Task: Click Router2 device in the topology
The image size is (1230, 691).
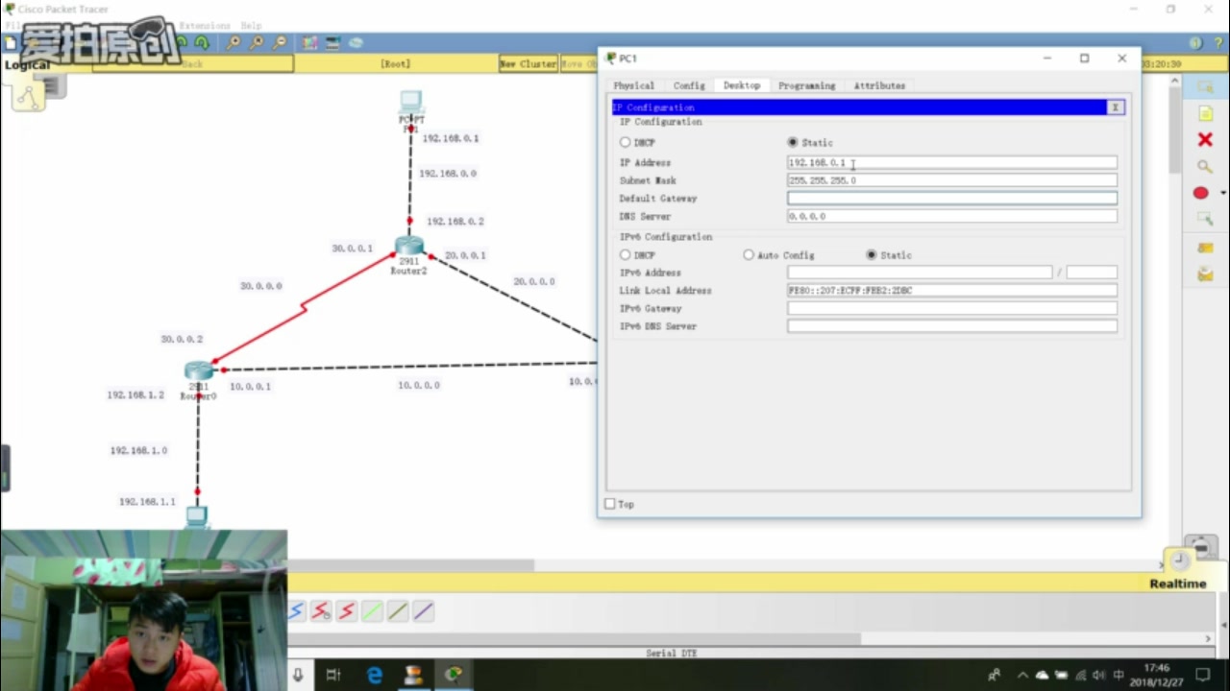Action: click(409, 247)
